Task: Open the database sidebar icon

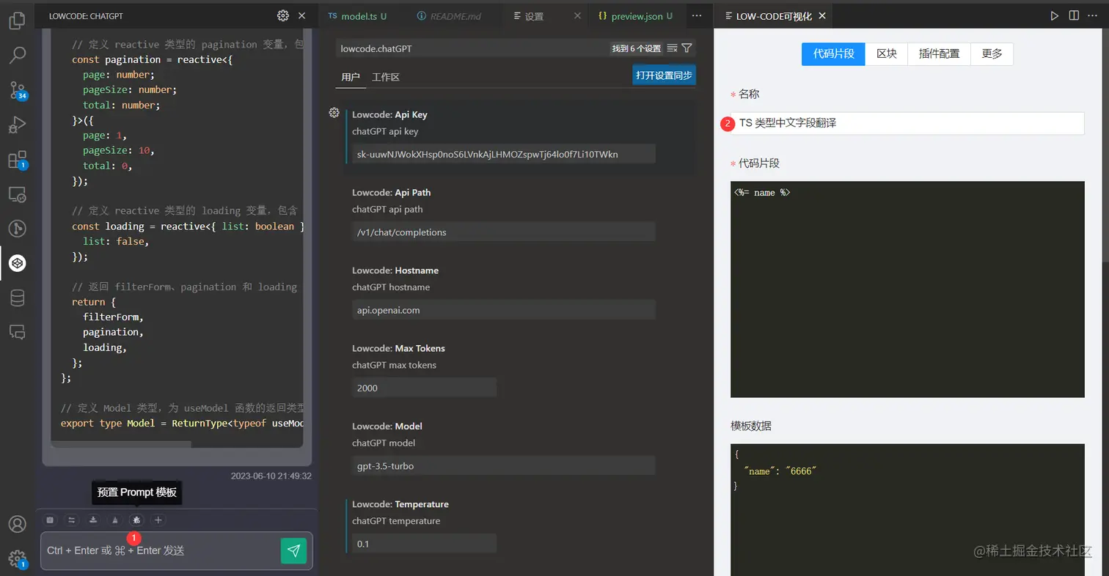Action: [x=17, y=298]
